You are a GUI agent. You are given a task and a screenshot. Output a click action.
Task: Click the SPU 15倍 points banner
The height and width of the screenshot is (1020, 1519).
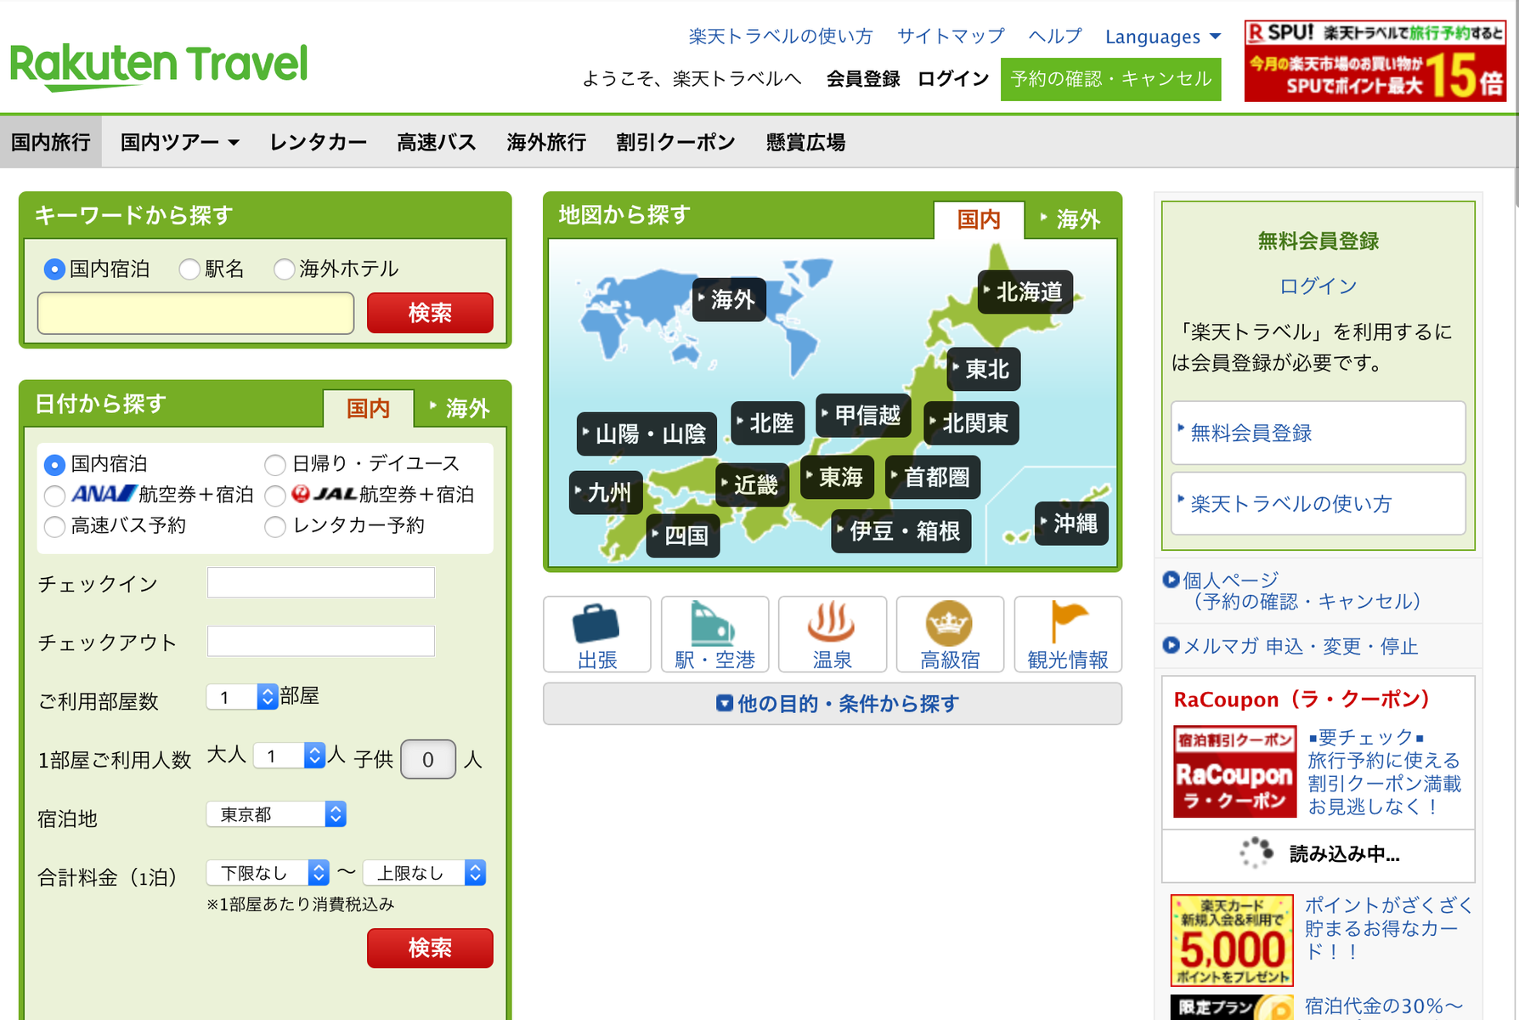(1375, 61)
